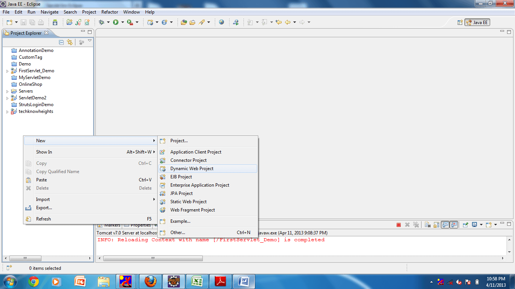This screenshot has width=515, height=289.
Task: Select Dynamic Web Project from submenu
Action: click(208, 169)
